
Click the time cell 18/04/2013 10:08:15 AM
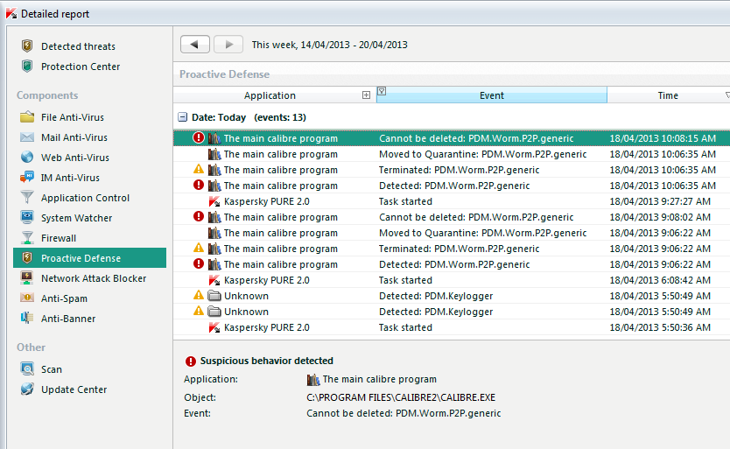[663, 138]
